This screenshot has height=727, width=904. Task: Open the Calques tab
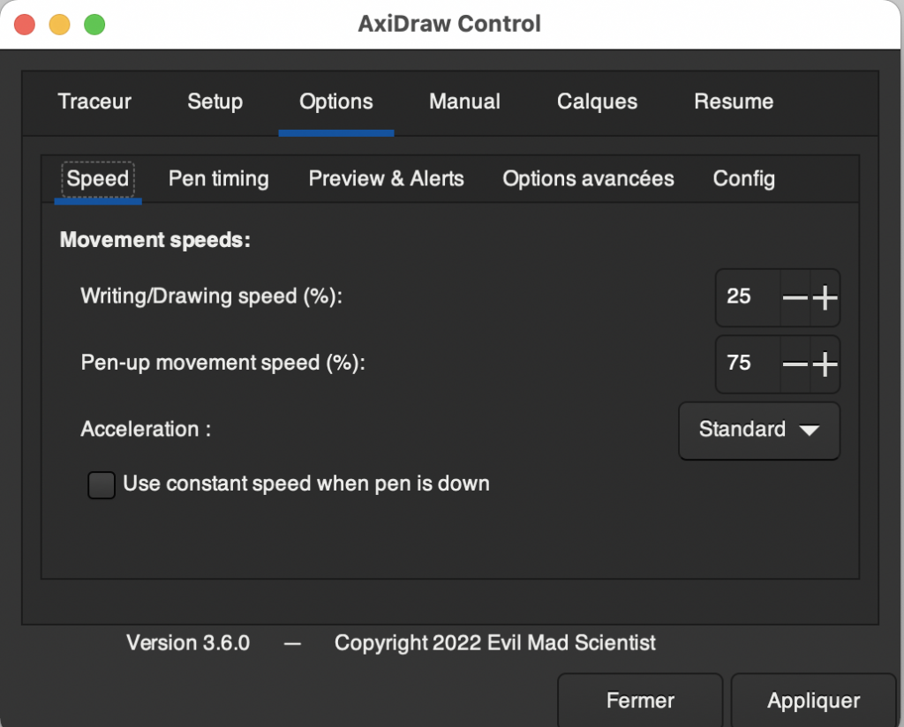[x=597, y=101]
